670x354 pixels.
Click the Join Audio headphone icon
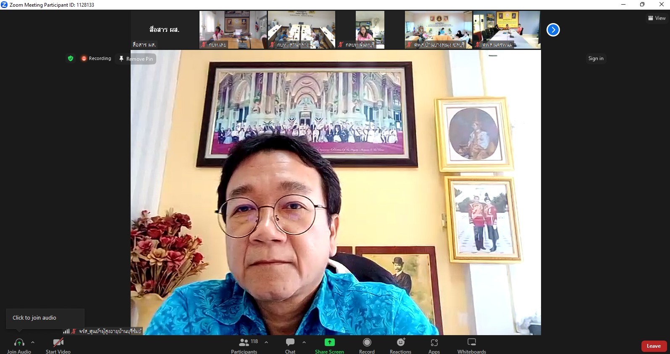(x=19, y=343)
